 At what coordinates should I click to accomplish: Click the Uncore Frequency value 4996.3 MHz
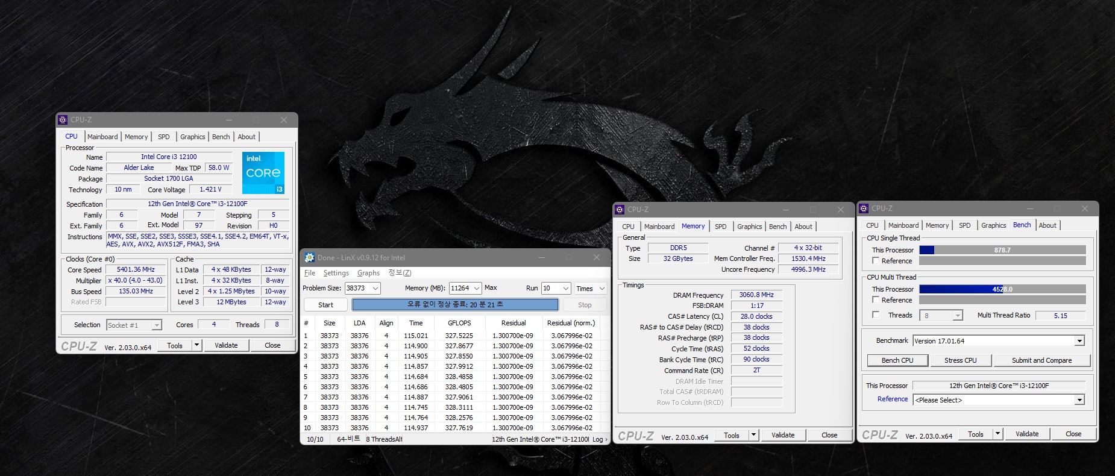808,269
